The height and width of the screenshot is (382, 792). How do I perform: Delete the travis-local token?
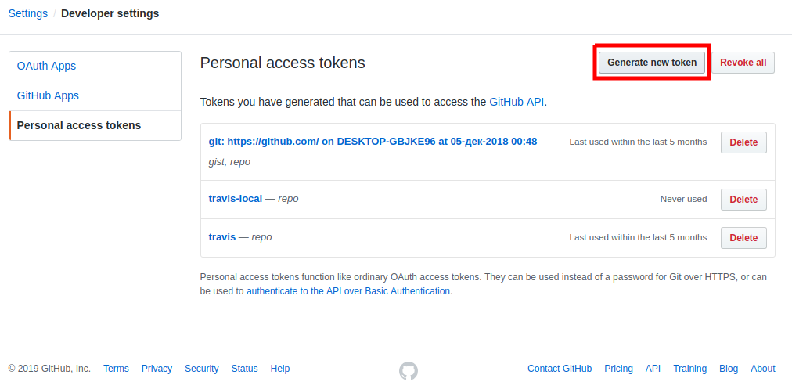(x=743, y=200)
